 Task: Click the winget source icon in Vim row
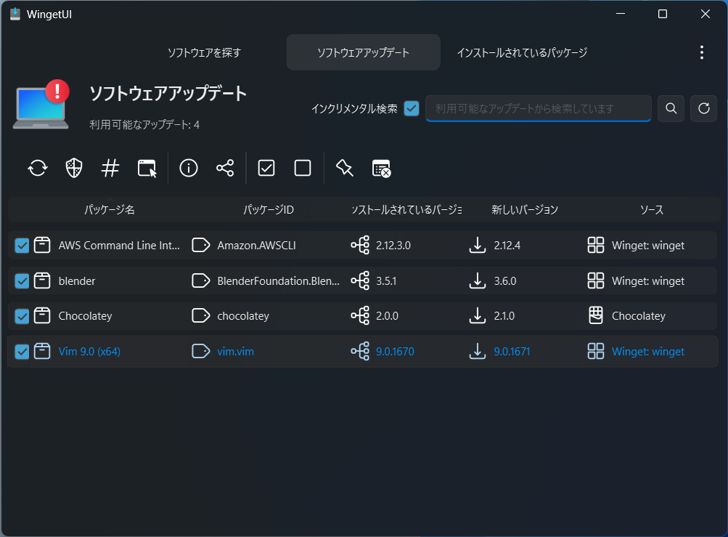pyautogui.click(x=596, y=351)
